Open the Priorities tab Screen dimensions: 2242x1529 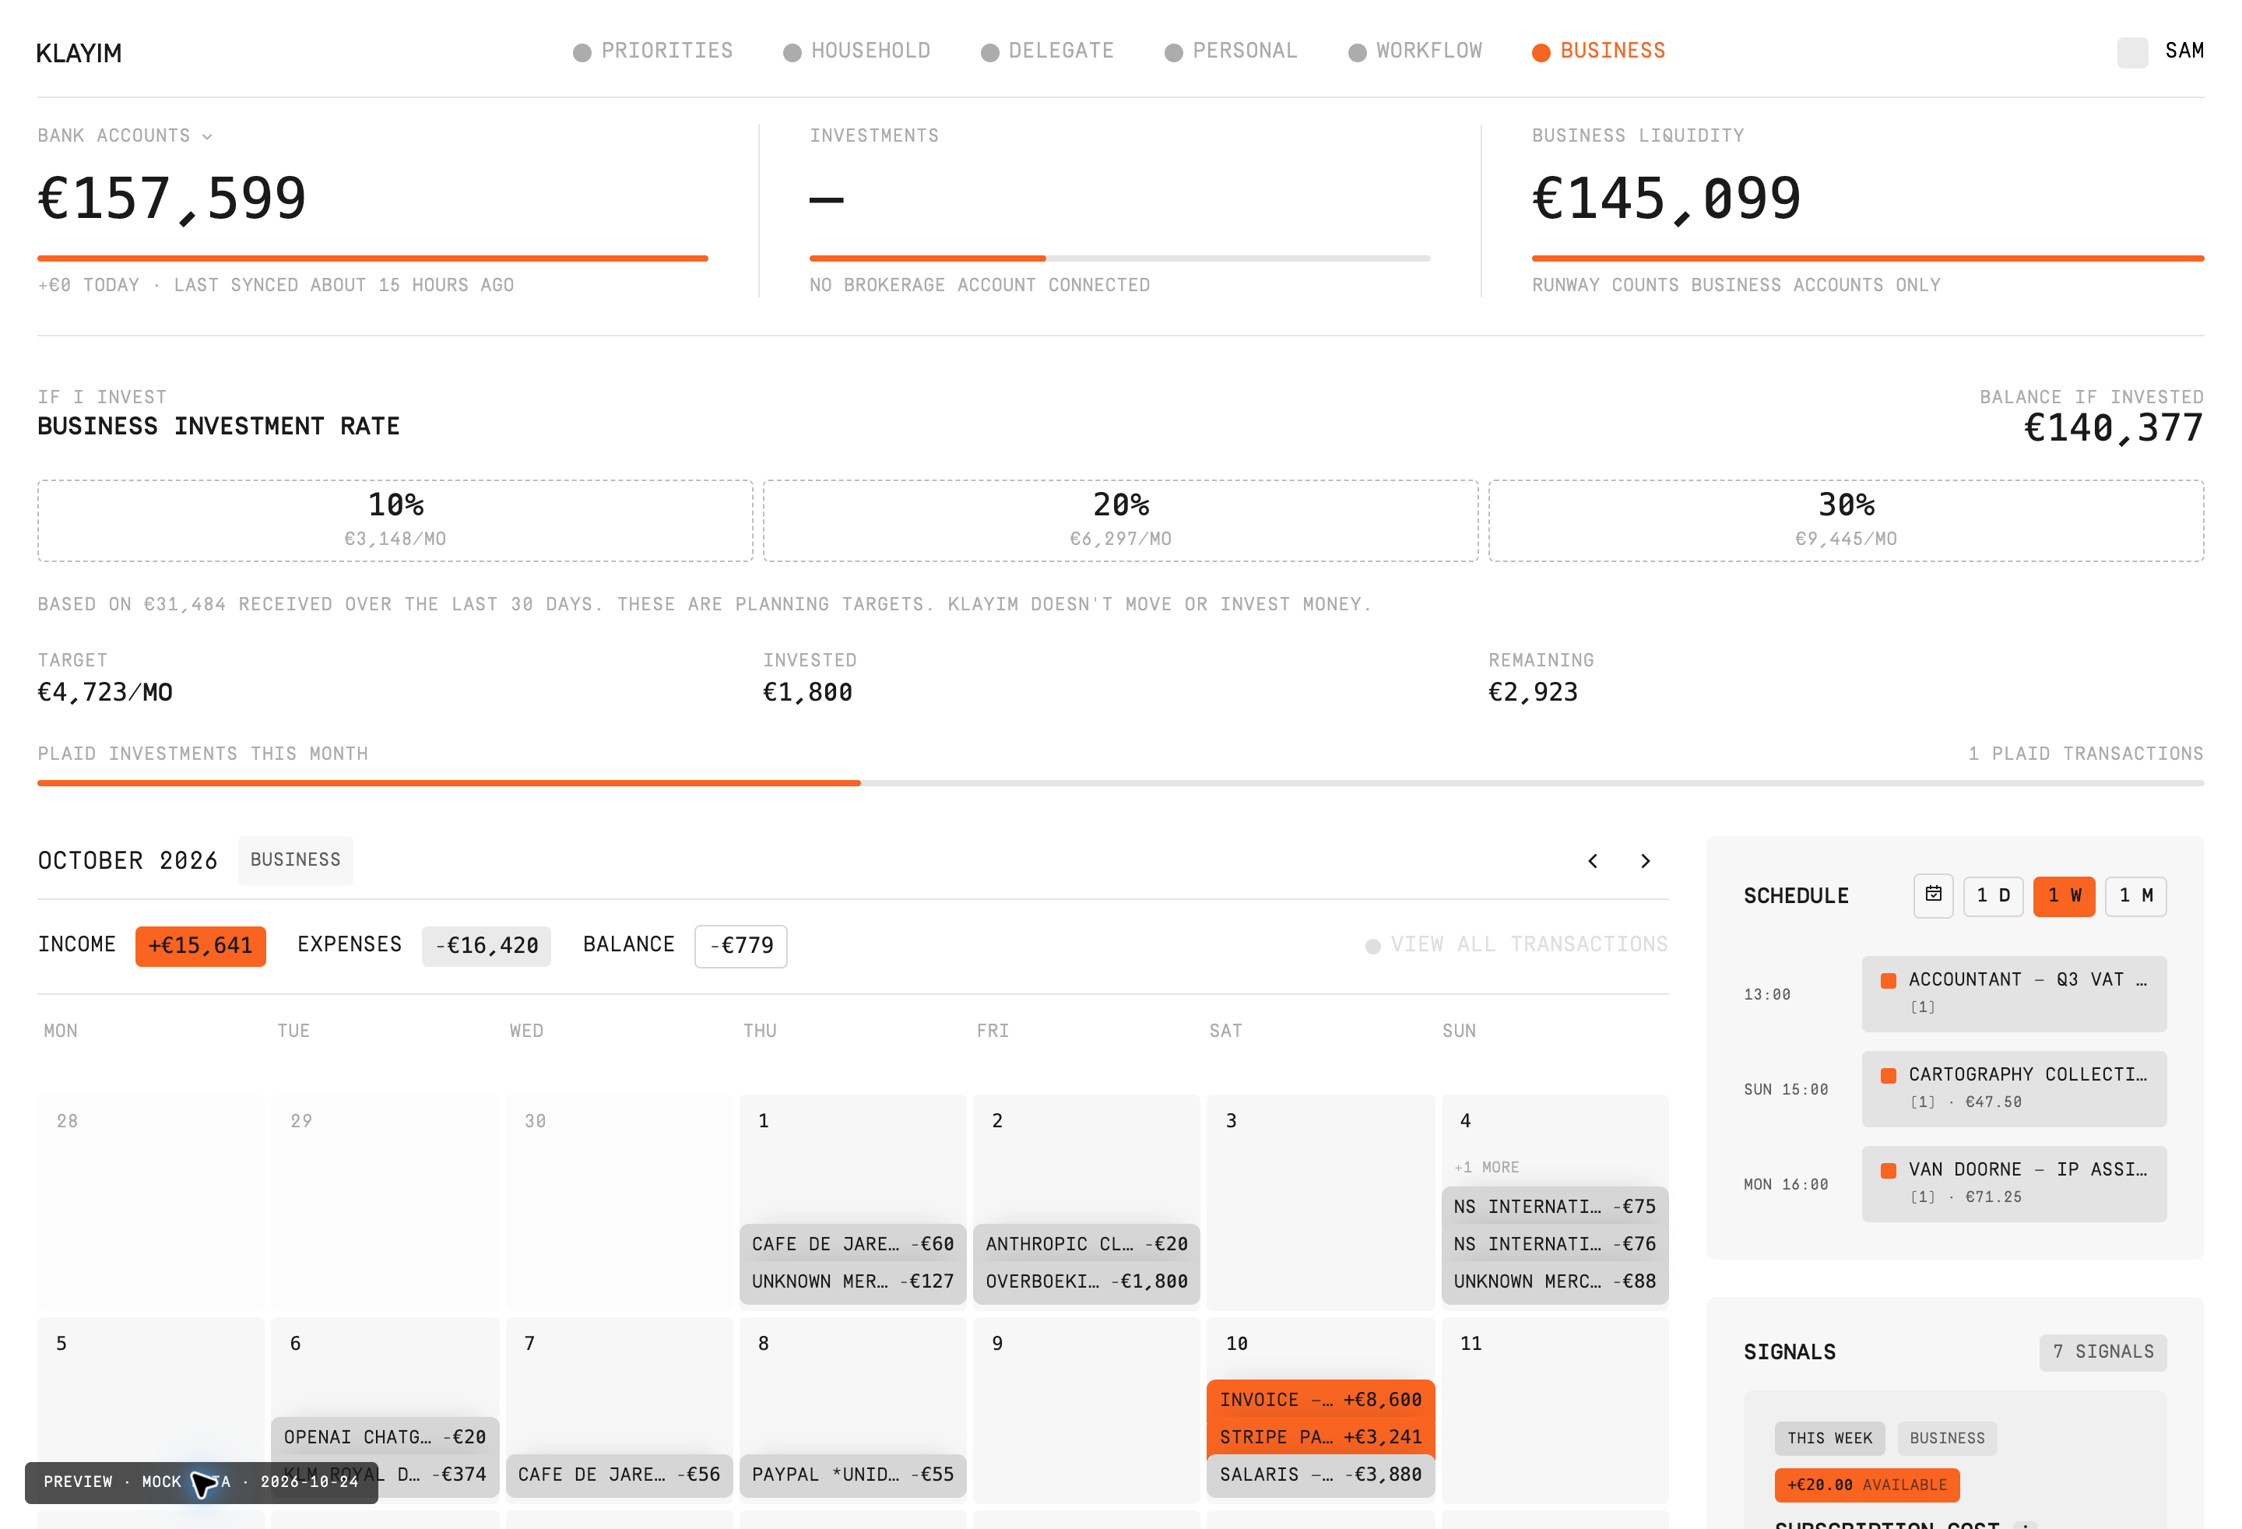[653, 51]
